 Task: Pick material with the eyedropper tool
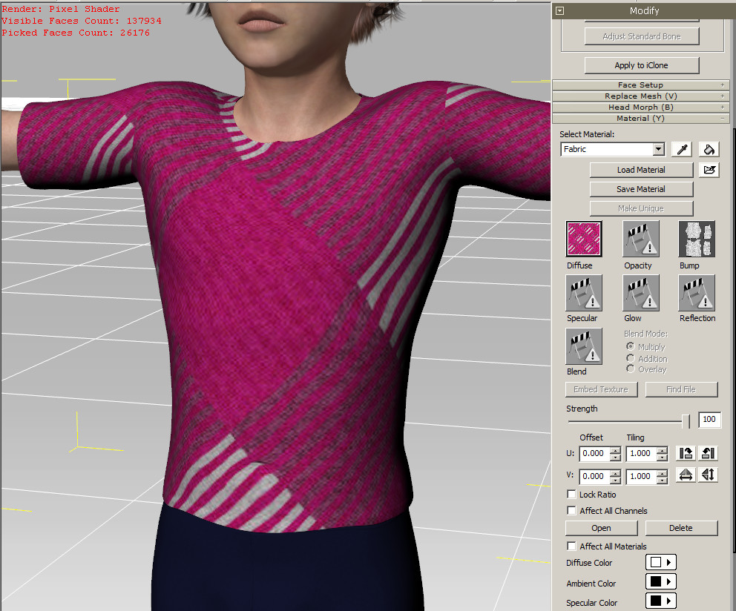(682, 149)
